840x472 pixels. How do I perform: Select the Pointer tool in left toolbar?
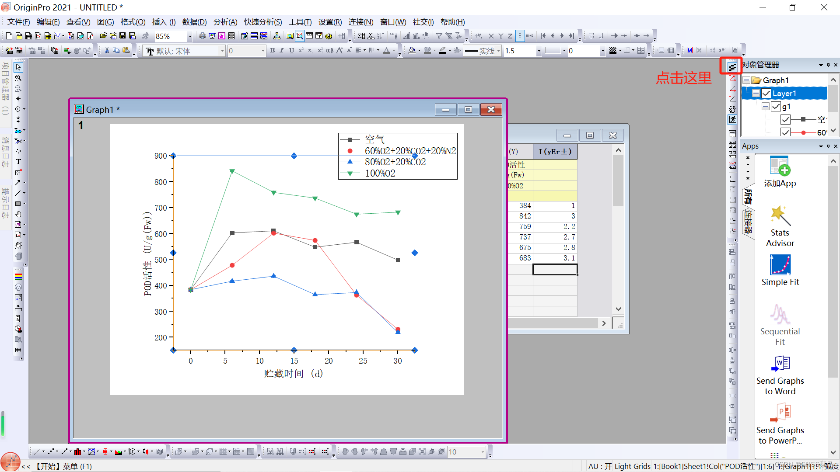click(18, 67)
